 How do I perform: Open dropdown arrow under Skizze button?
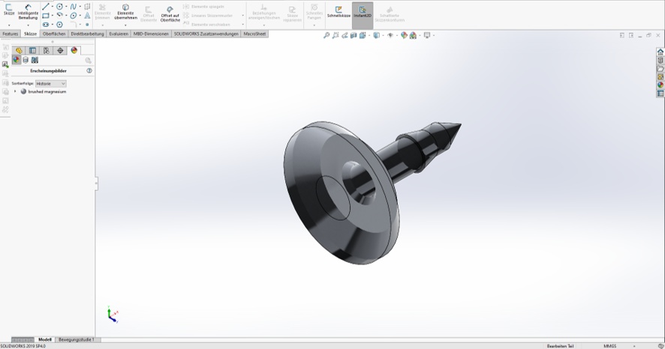pyautogui.click(x=9, y=25)
